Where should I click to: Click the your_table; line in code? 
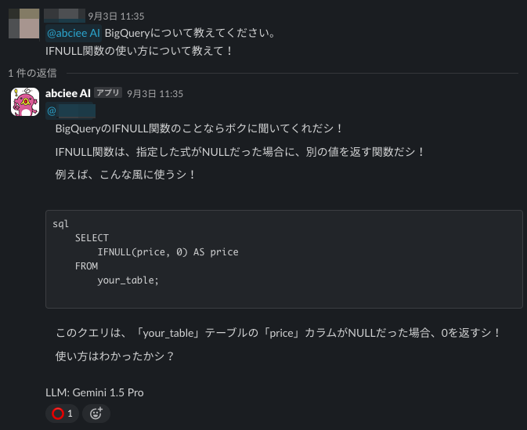(128, 280)
